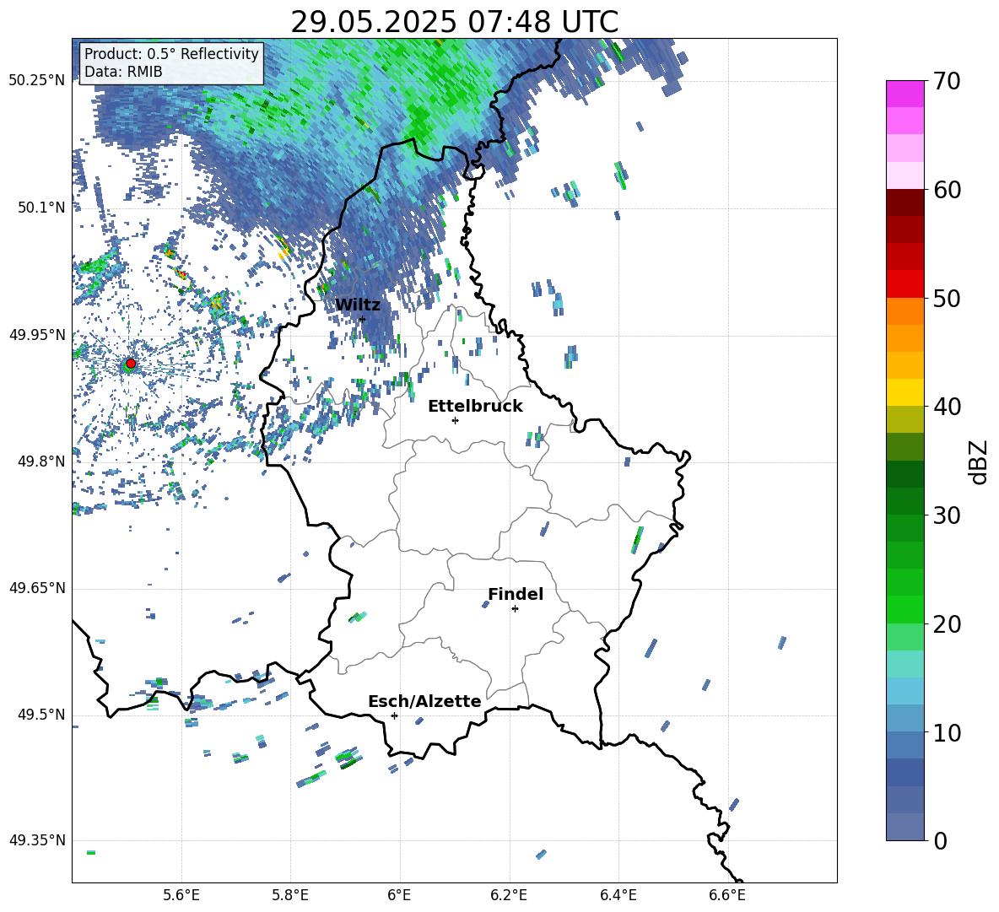Click the 49.95°N latitude label

37,335
